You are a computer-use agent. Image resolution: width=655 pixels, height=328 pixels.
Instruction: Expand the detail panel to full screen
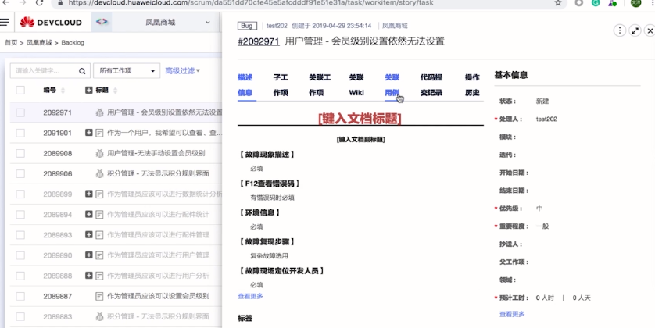coord(635,30)
